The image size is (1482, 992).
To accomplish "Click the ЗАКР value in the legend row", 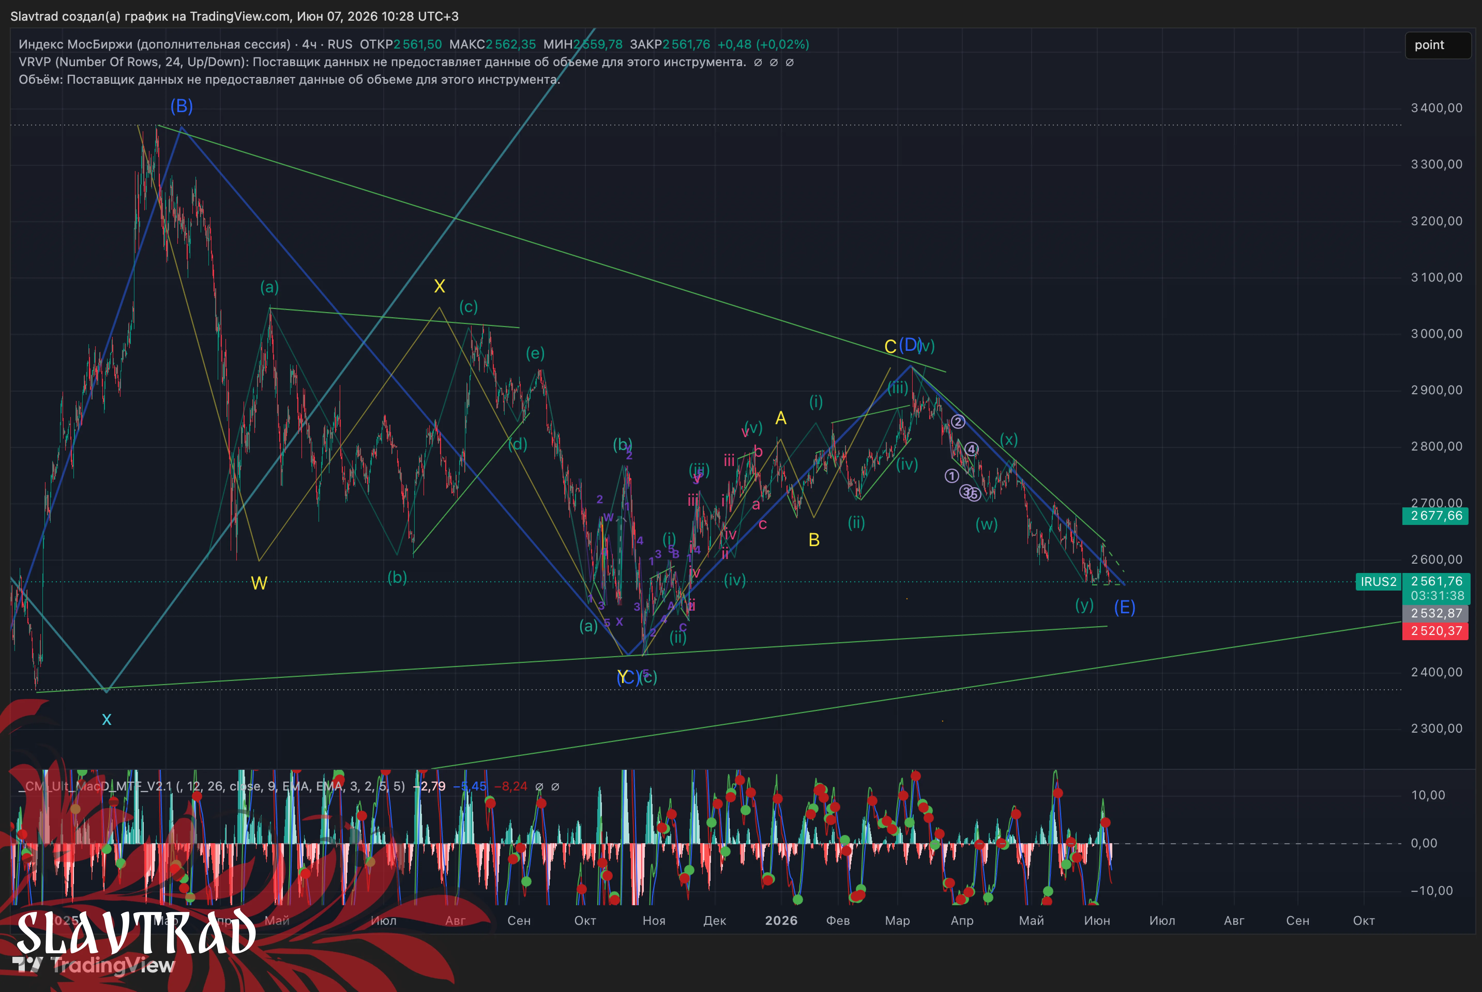I will (686, 44).
